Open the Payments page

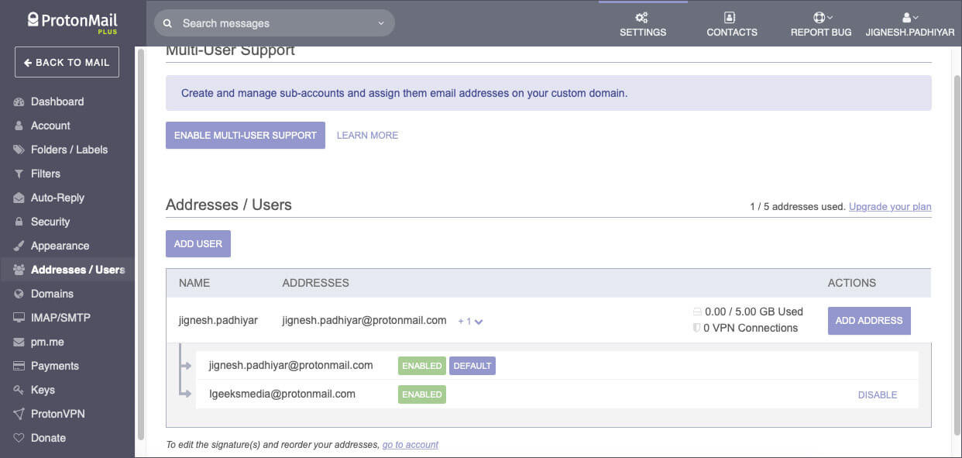tap(55, 366)
